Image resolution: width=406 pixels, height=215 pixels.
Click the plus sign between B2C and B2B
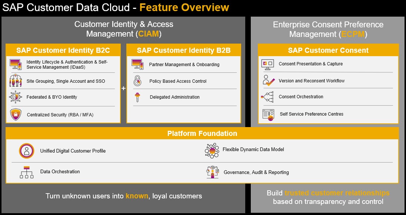[x=124, y=88]
